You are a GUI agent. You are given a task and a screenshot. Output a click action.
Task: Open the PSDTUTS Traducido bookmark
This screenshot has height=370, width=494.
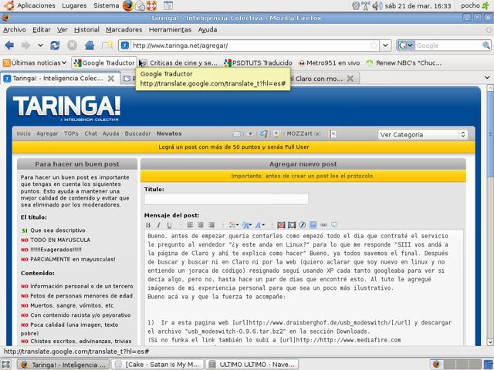tap(258, 63)
